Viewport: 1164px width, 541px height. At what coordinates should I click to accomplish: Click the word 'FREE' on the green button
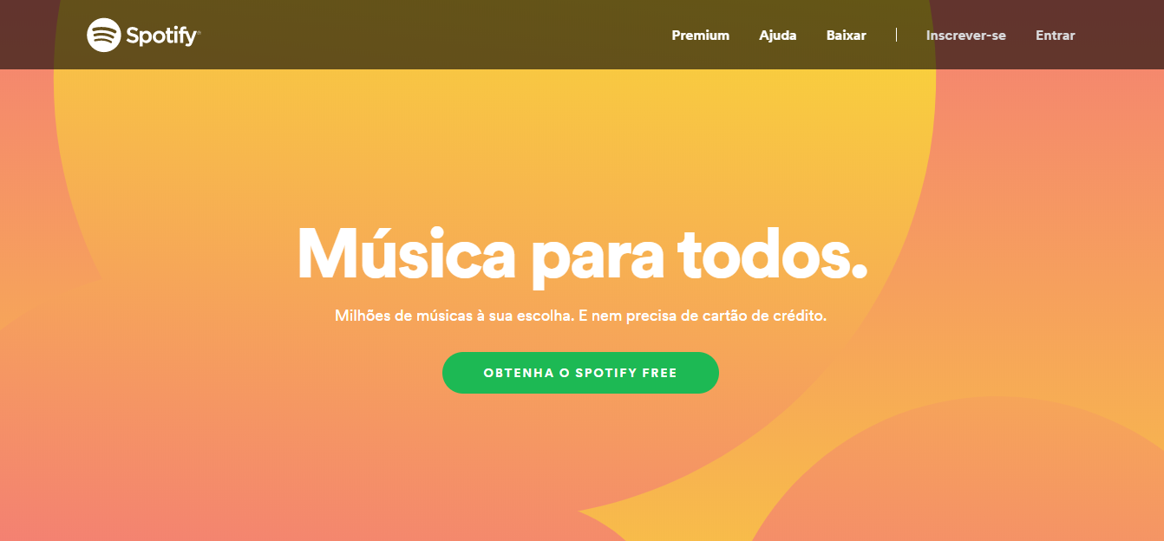[x=659, y=374]
